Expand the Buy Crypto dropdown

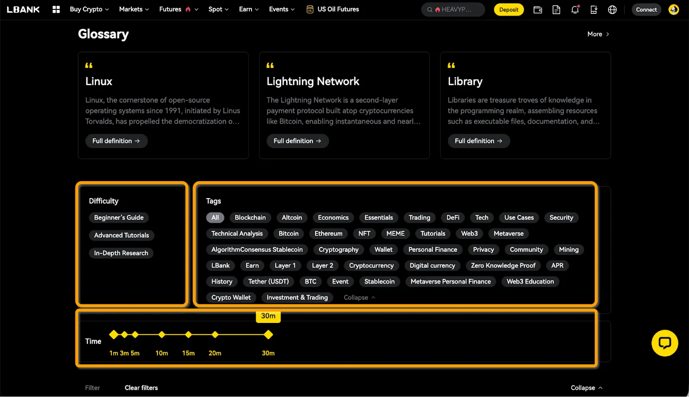(89, 9)
